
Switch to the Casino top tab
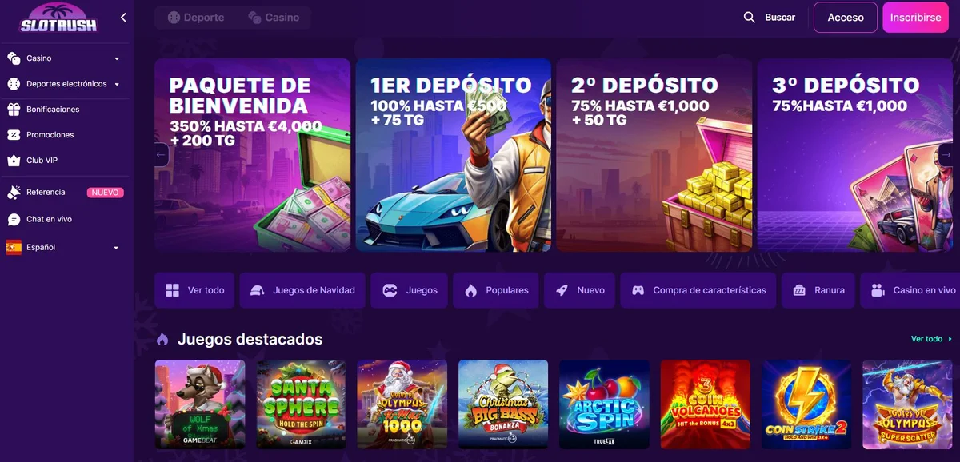coord(274,18)
